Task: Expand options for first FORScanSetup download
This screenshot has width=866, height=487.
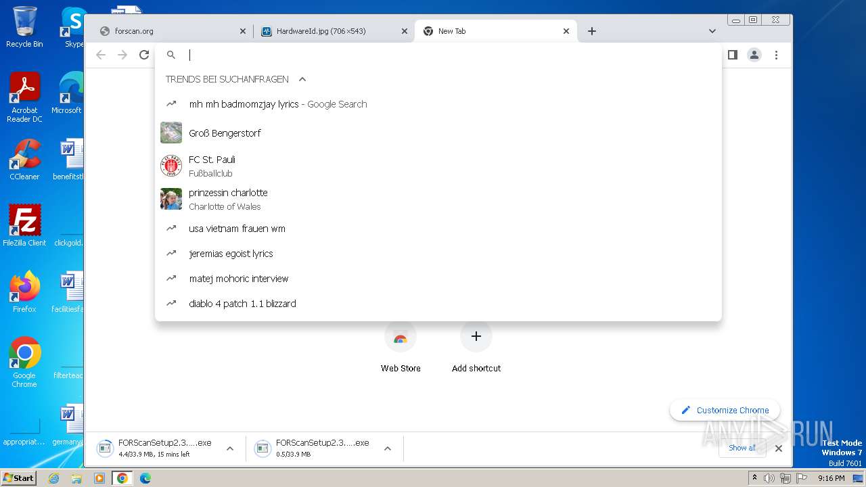Action: pyautogui.click(x=230, y=448)
